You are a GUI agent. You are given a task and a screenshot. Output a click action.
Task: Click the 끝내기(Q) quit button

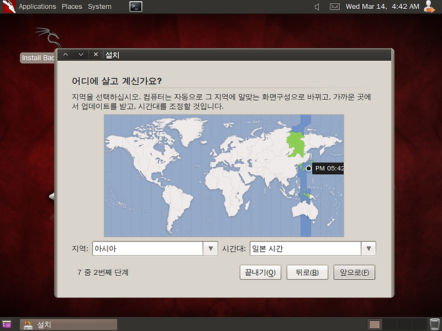point(260,272)
